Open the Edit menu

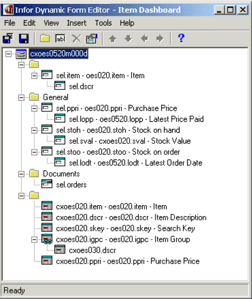click(x=29, y=23)
